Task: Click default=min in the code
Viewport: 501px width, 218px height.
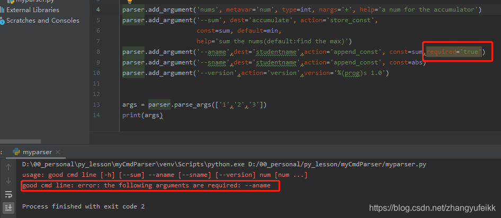Action: click(258, 31)
